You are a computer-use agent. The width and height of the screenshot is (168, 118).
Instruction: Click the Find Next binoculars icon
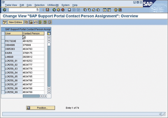[78, 10]
